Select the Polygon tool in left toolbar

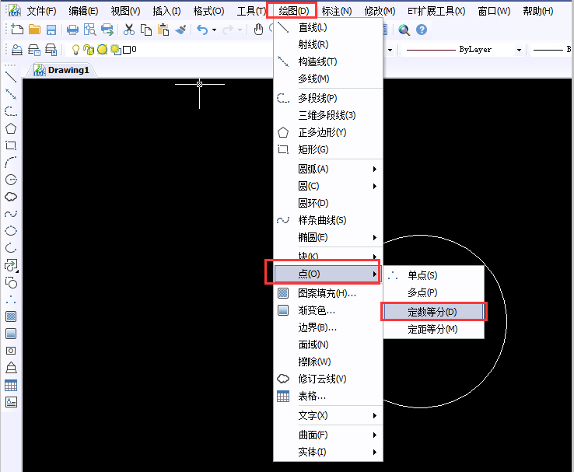(11, 128)
